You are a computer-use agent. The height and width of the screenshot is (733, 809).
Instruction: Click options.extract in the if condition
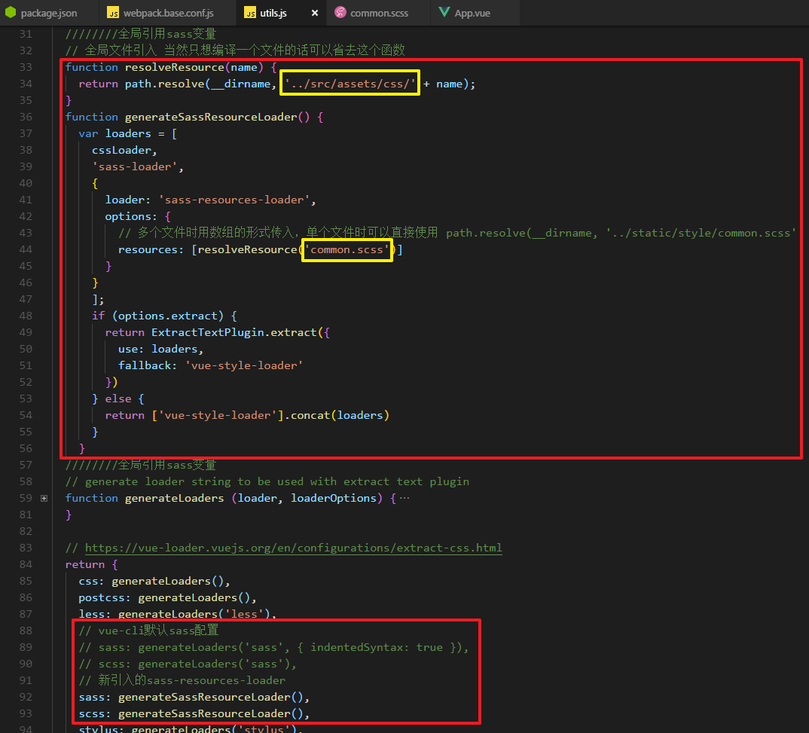pos(168,316)
